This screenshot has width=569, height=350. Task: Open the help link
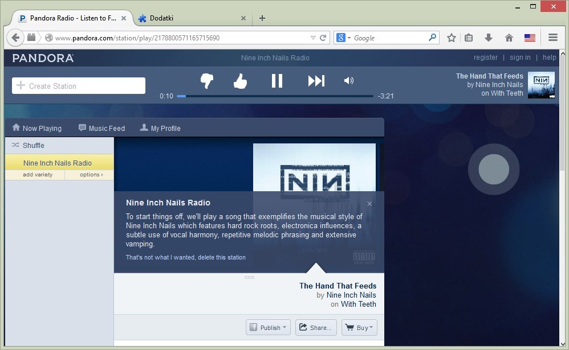550,57
